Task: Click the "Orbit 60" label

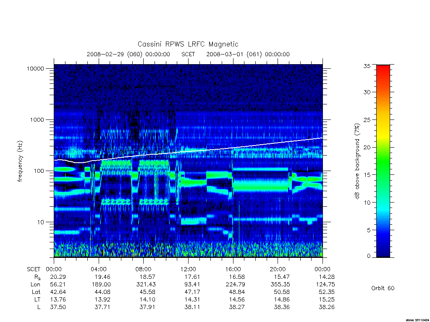Action: tap(383, 288)
